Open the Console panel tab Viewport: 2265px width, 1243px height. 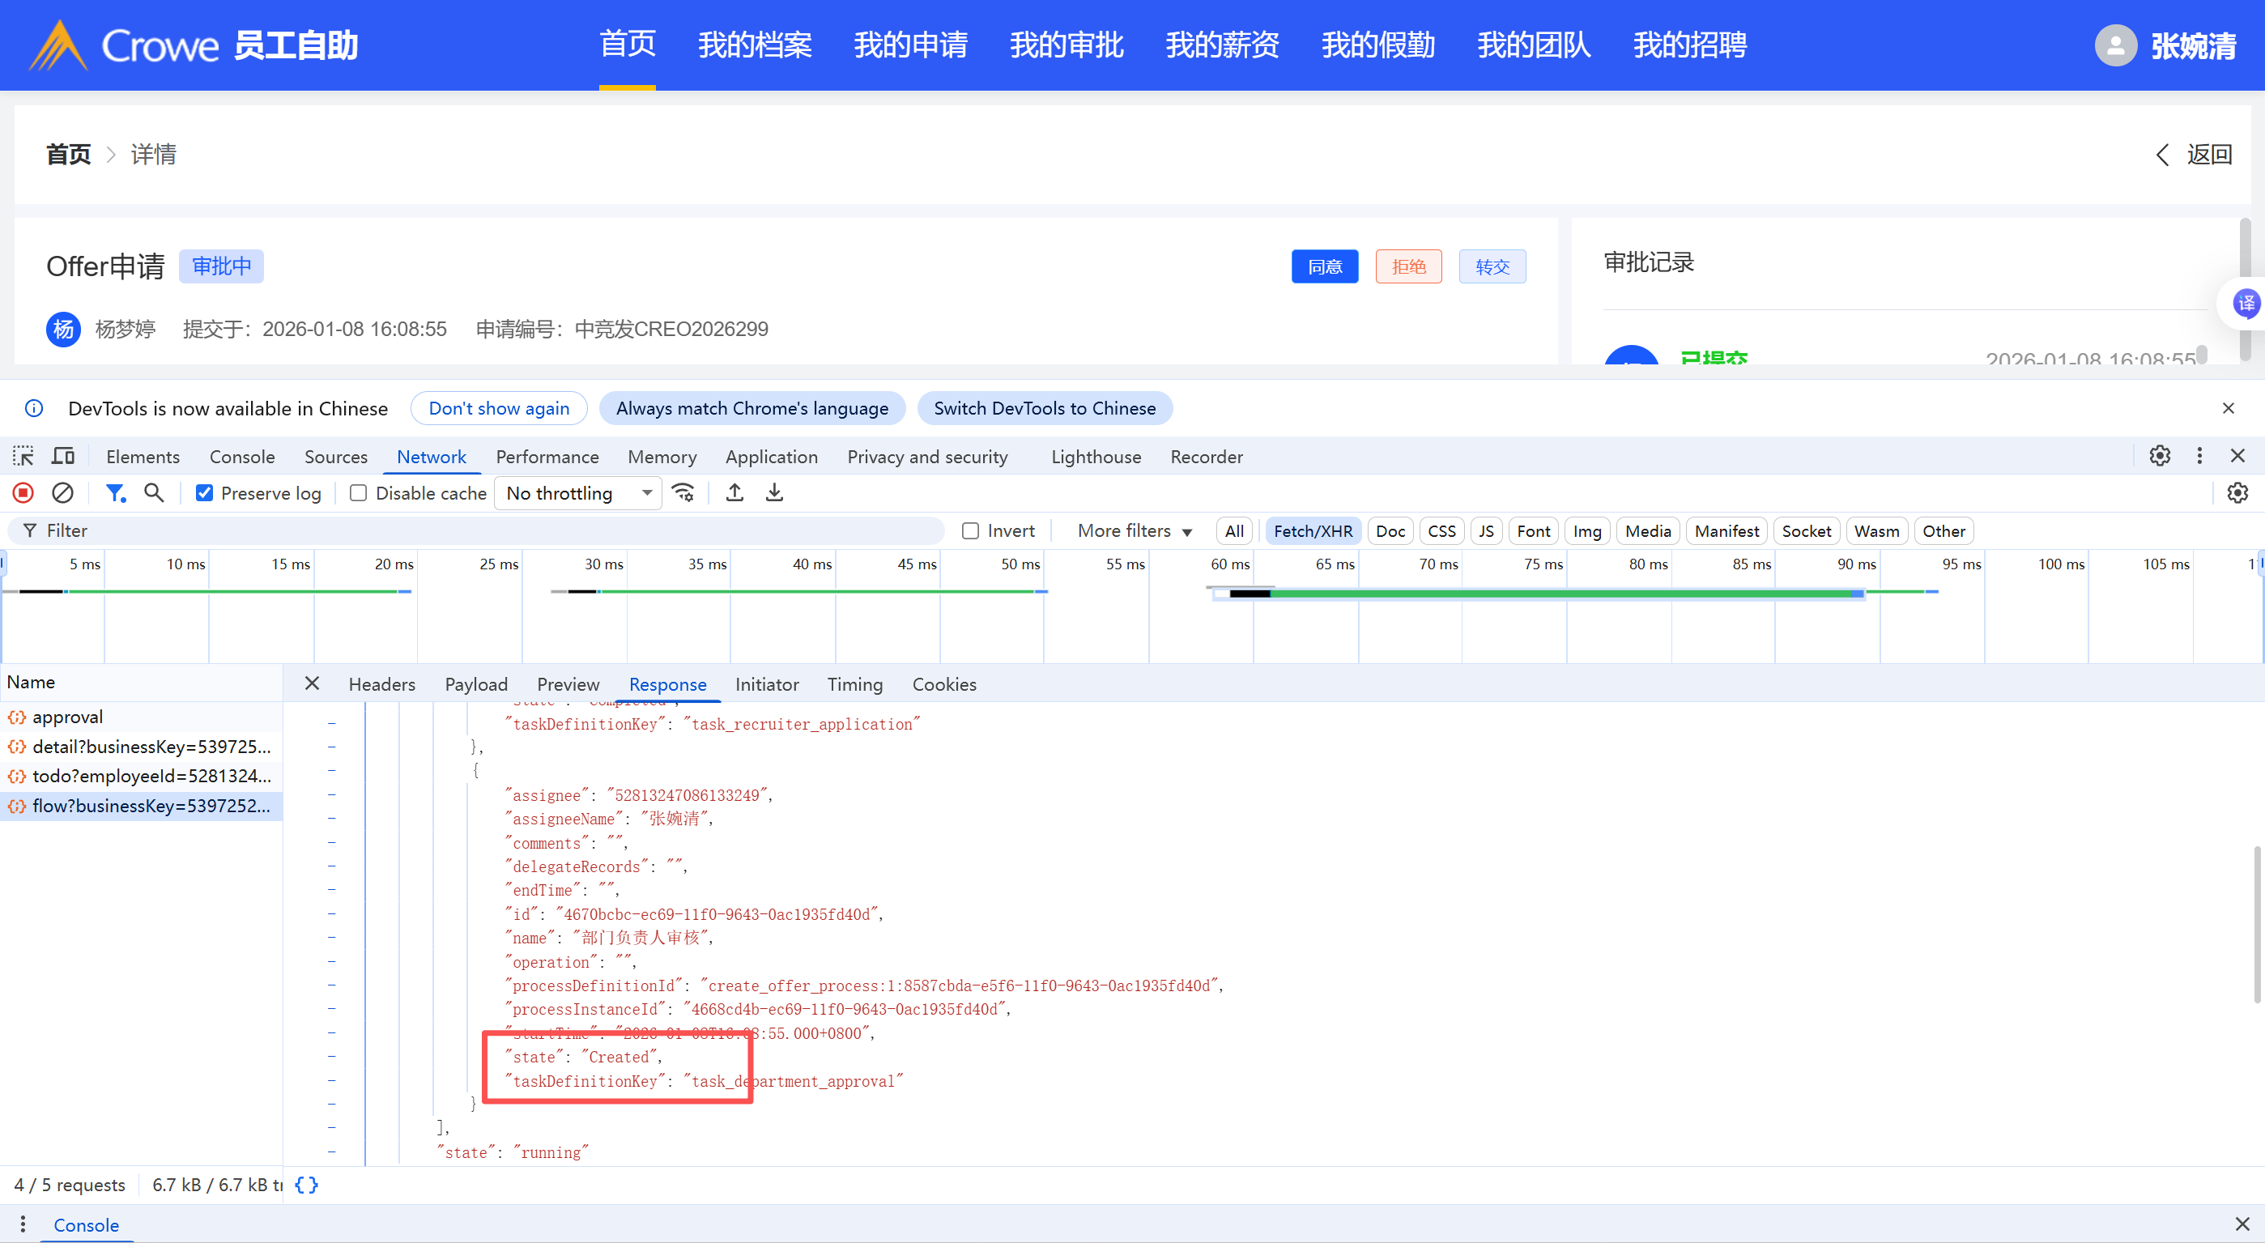(242, 456)
